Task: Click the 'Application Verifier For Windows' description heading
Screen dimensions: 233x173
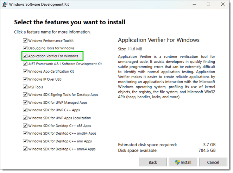Action: pyautogui.click(x=159, y=40)
